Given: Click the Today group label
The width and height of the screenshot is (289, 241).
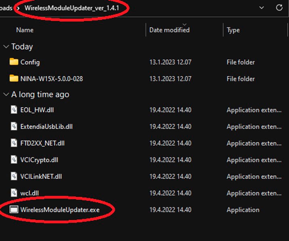Looking at the screenshot, I should (x=22, y=46).
